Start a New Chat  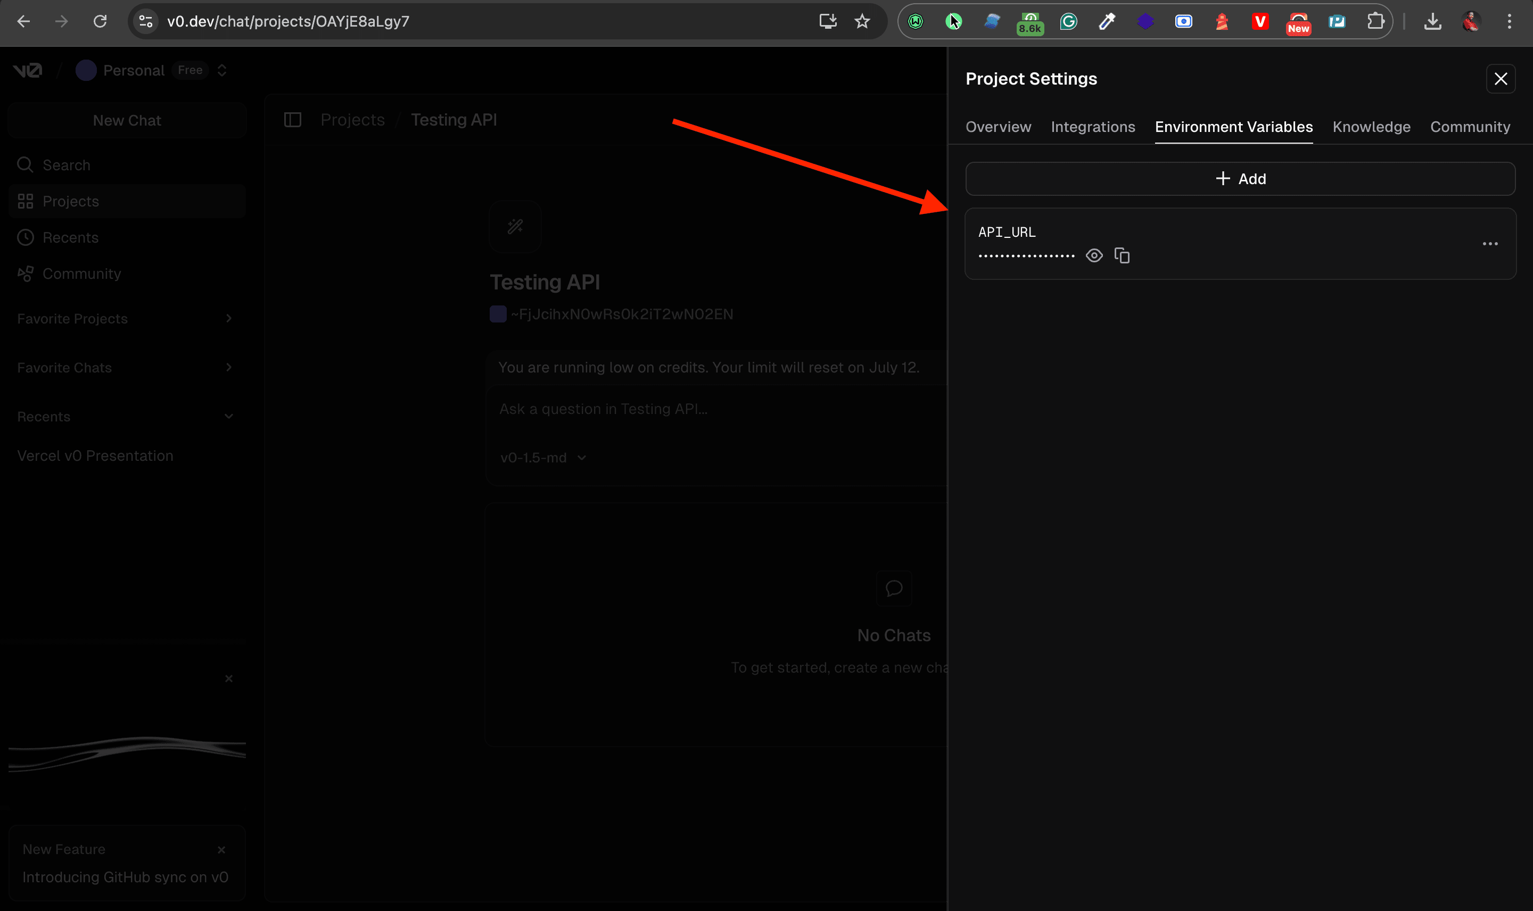[127, 120]
